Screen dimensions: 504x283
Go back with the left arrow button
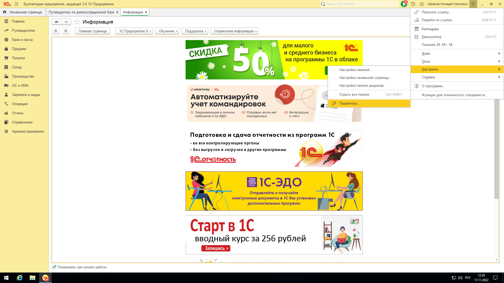click(57, 22)
